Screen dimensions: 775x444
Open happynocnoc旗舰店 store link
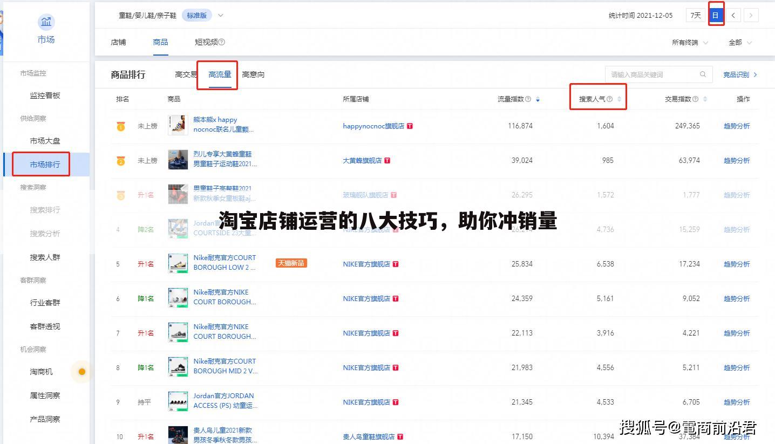tap(373, 126)
